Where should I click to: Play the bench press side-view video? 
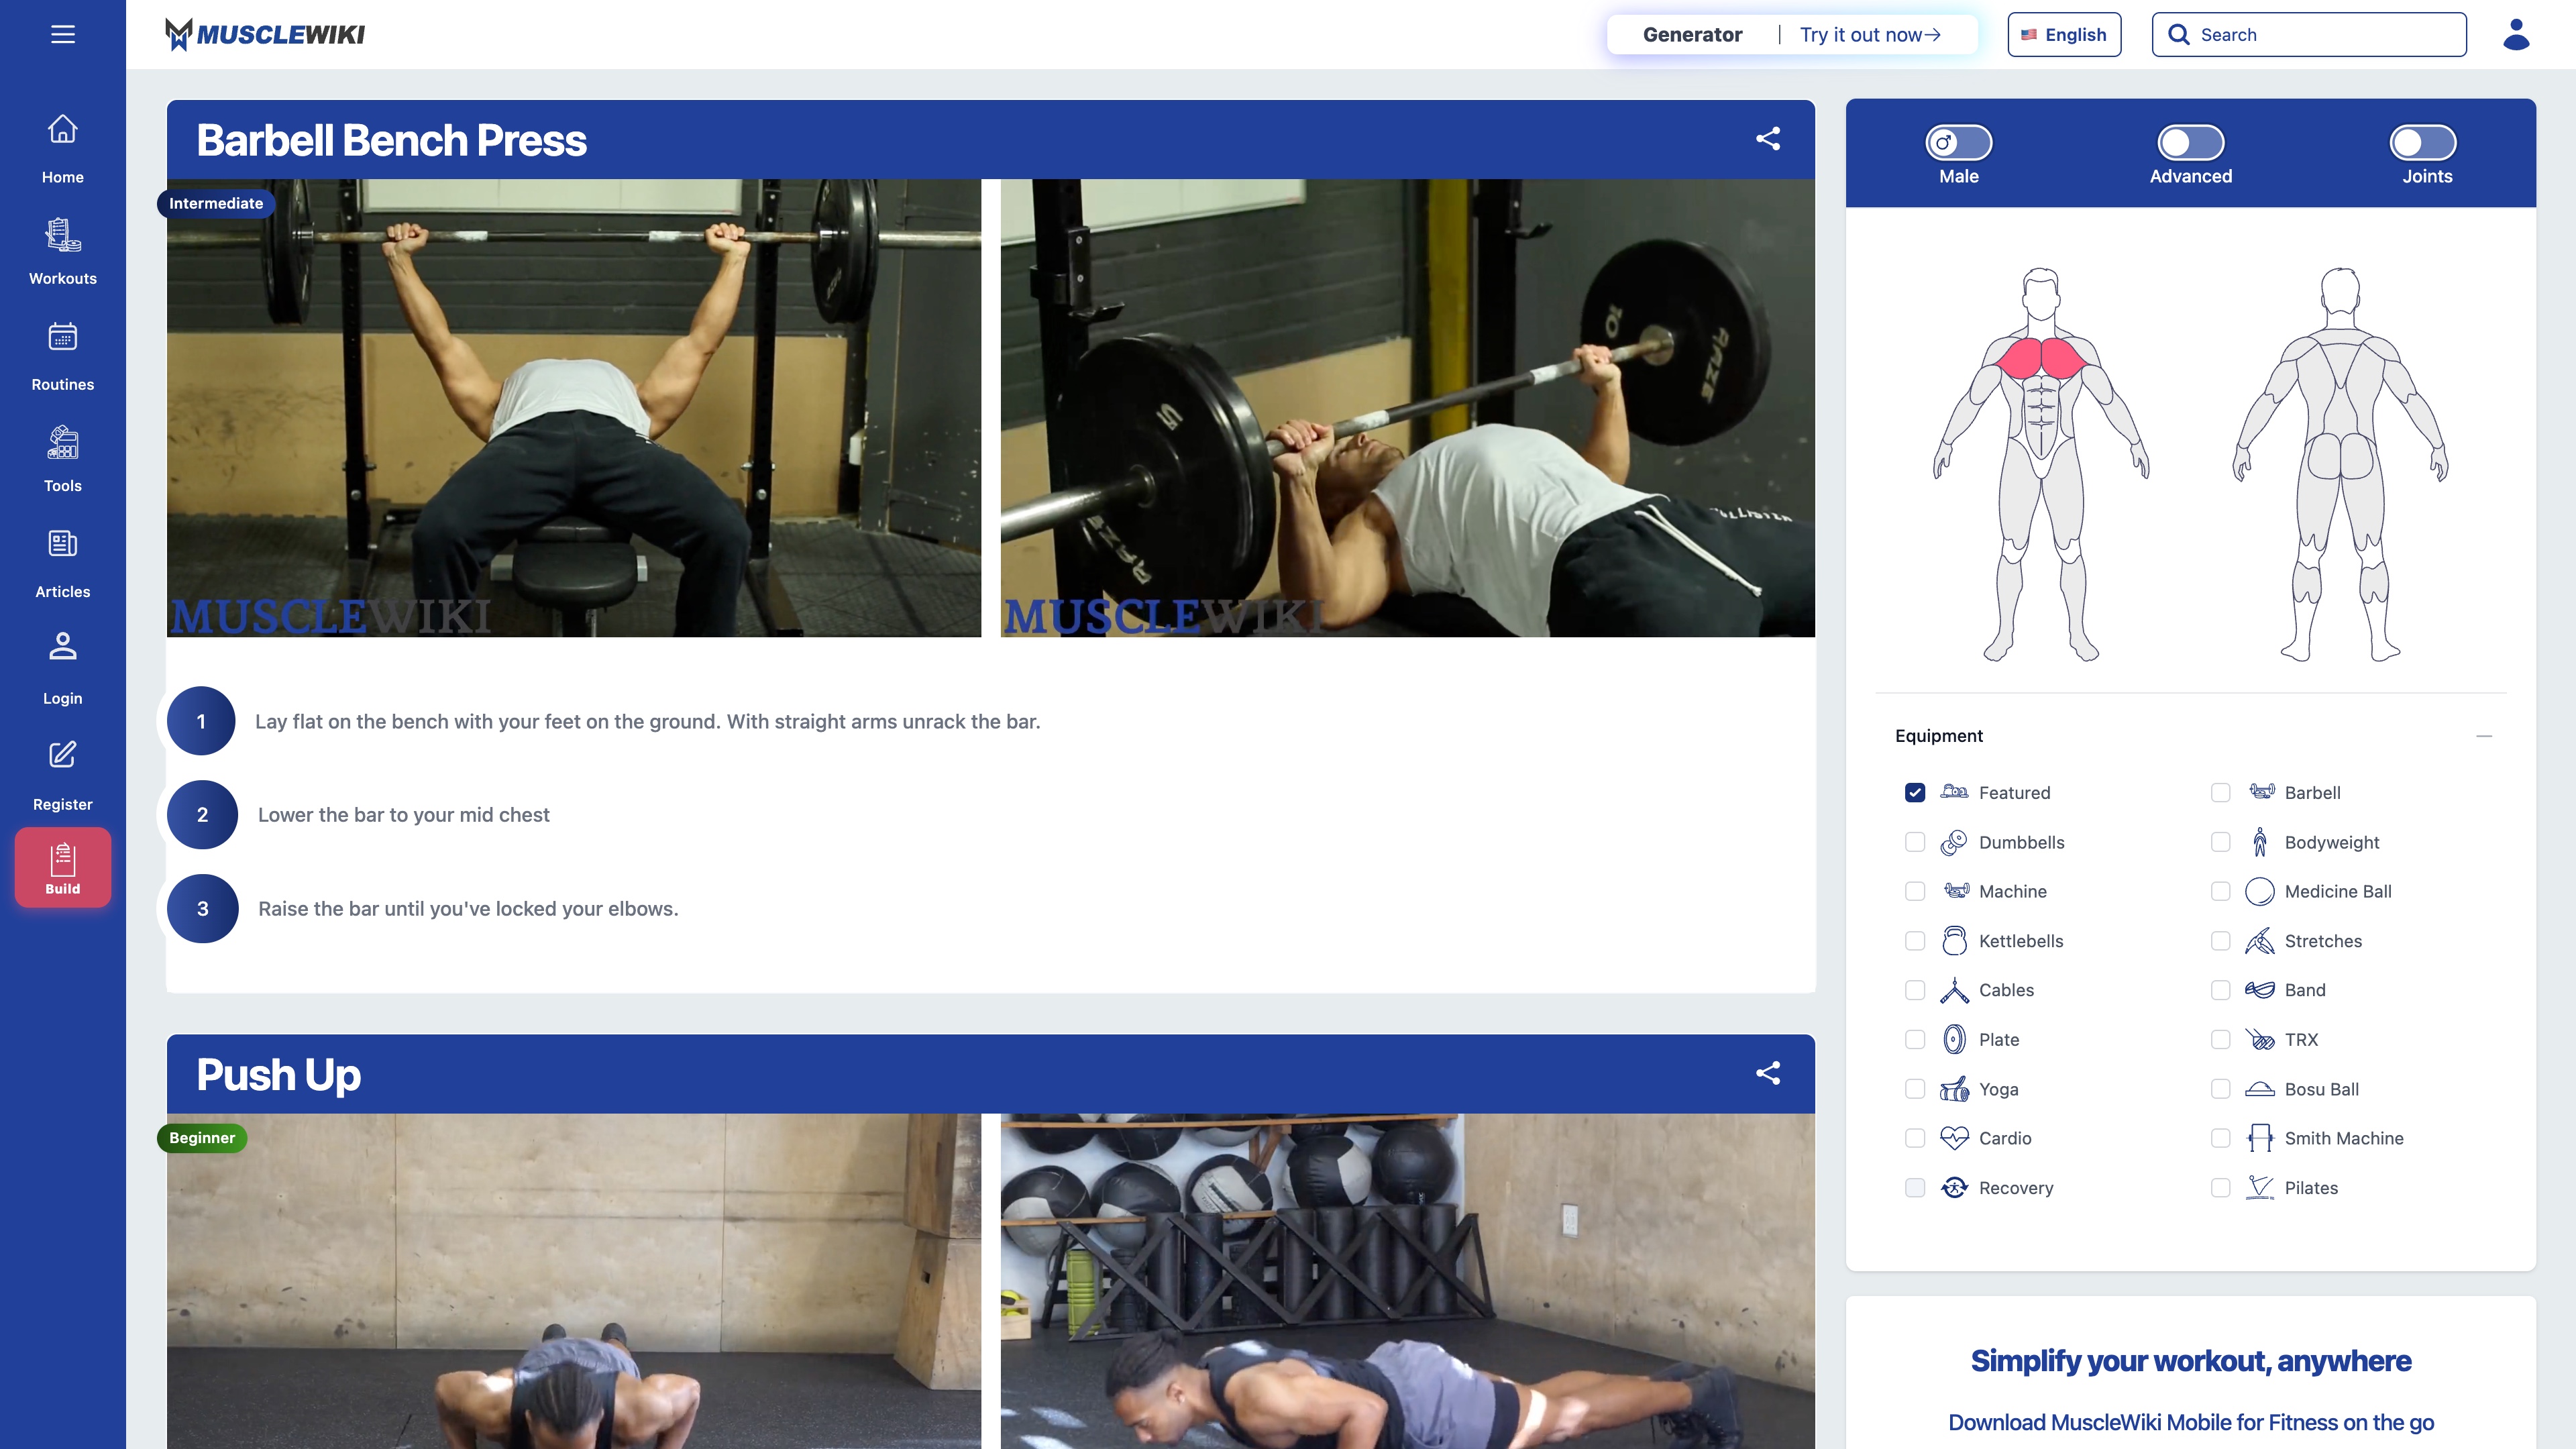pyautogui.click(x=1407, y=408)
